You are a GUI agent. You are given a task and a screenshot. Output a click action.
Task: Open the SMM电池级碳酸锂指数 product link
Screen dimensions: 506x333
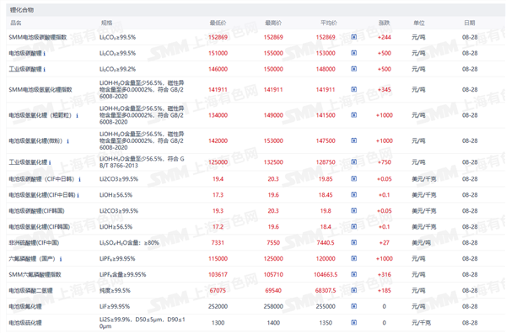point(38,37)
